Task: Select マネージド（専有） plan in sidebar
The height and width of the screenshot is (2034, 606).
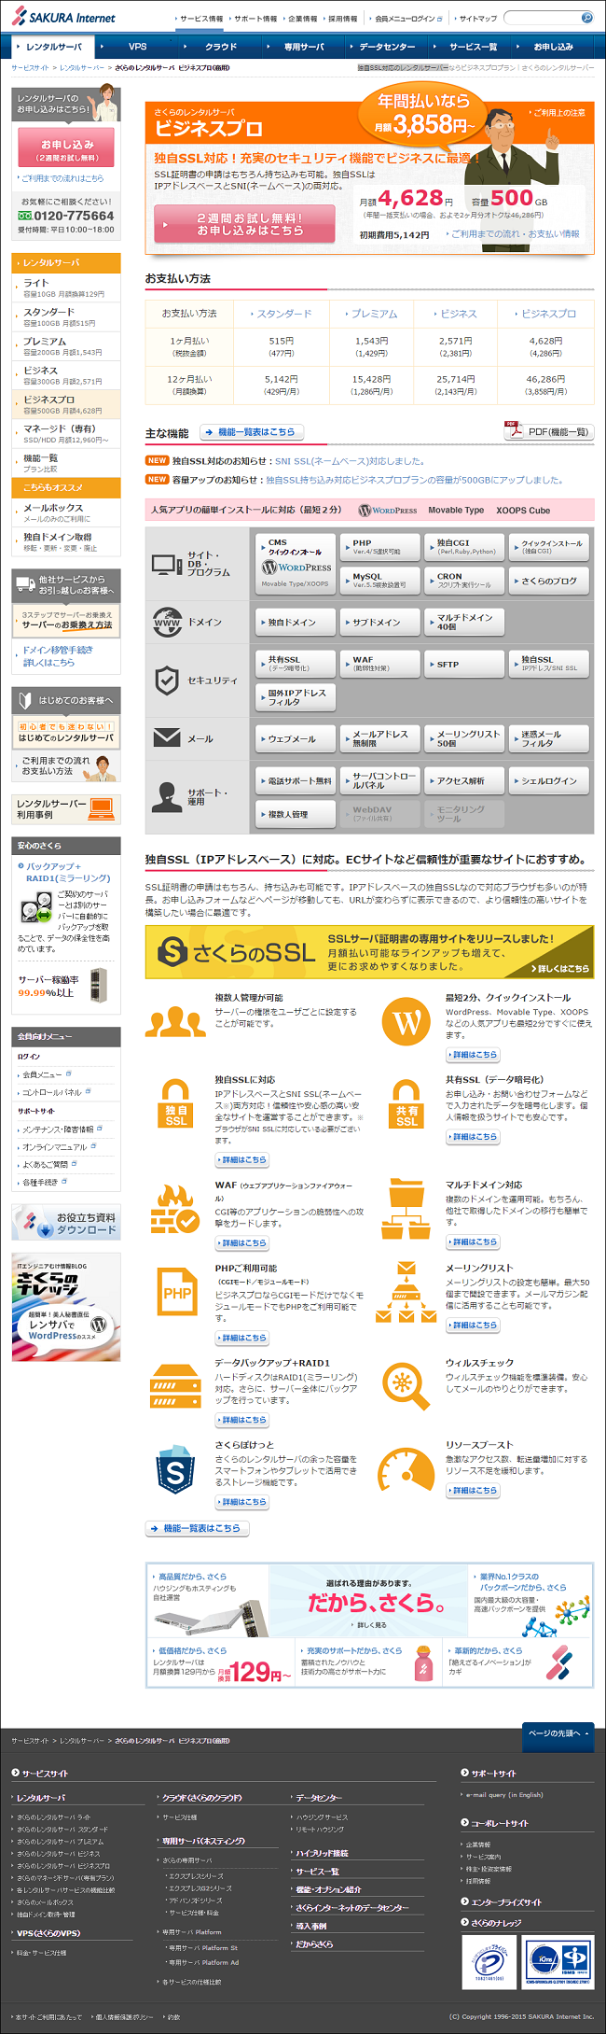Action: coord(66,433)
